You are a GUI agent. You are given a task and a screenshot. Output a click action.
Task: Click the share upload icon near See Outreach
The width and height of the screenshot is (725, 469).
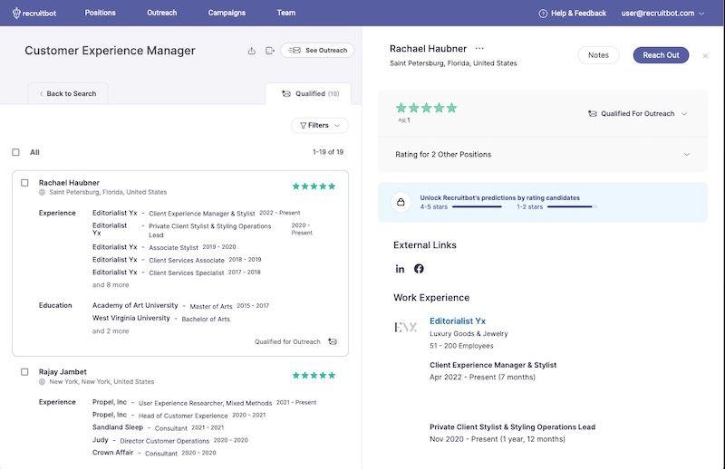click(252, 51)
